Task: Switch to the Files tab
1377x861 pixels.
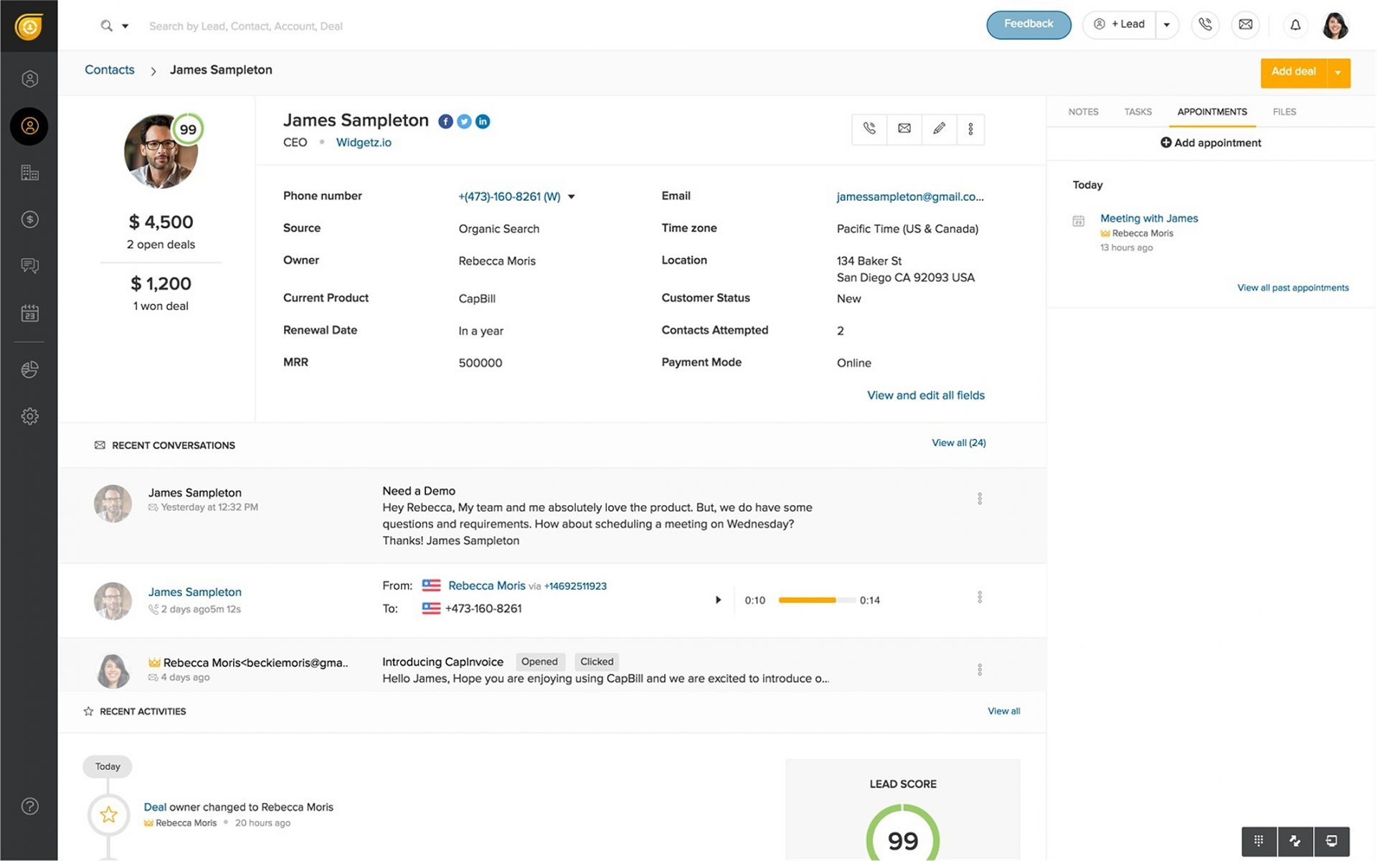Action: [1284, 112]
